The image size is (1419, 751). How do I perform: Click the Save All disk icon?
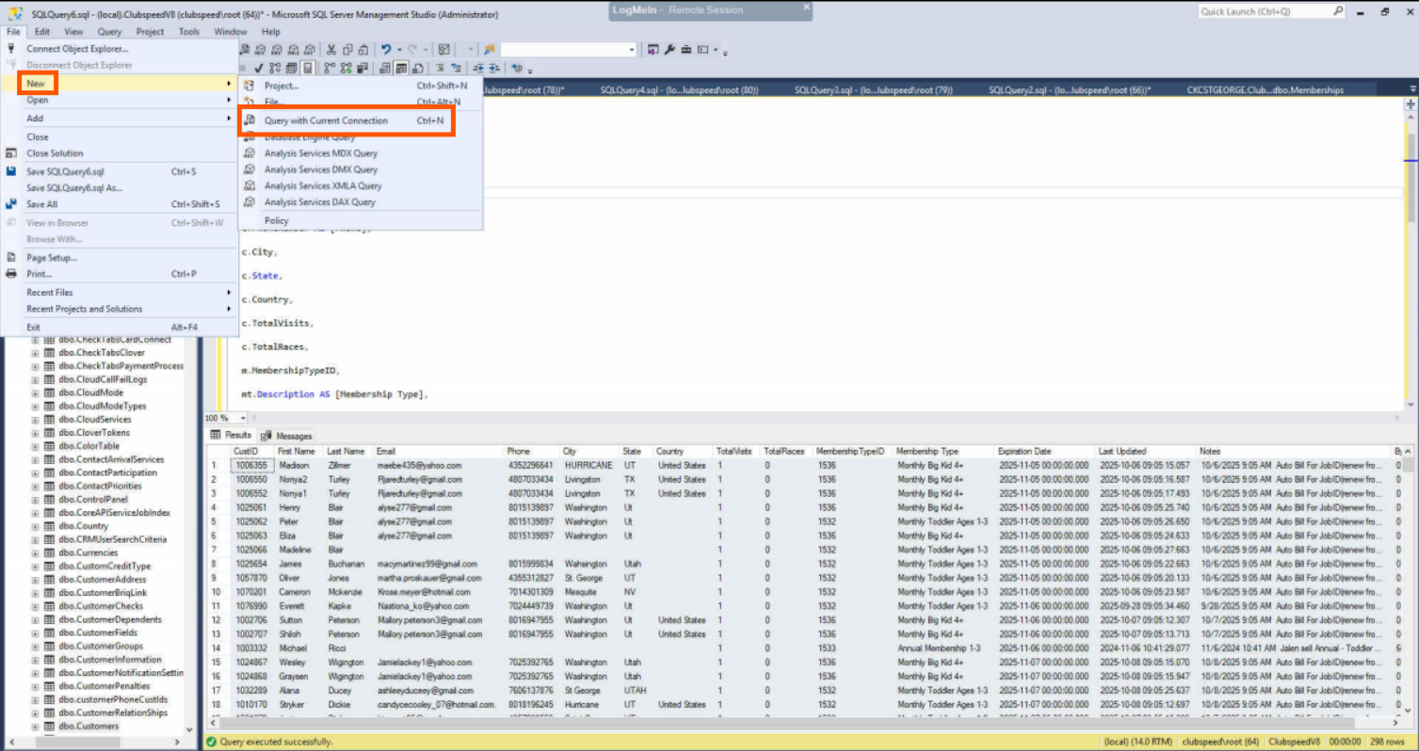[x=11, y=204]
